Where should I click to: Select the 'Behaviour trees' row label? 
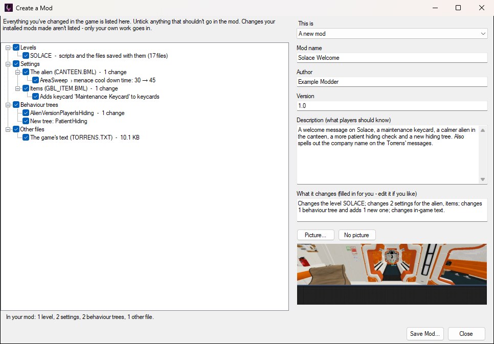39,105
